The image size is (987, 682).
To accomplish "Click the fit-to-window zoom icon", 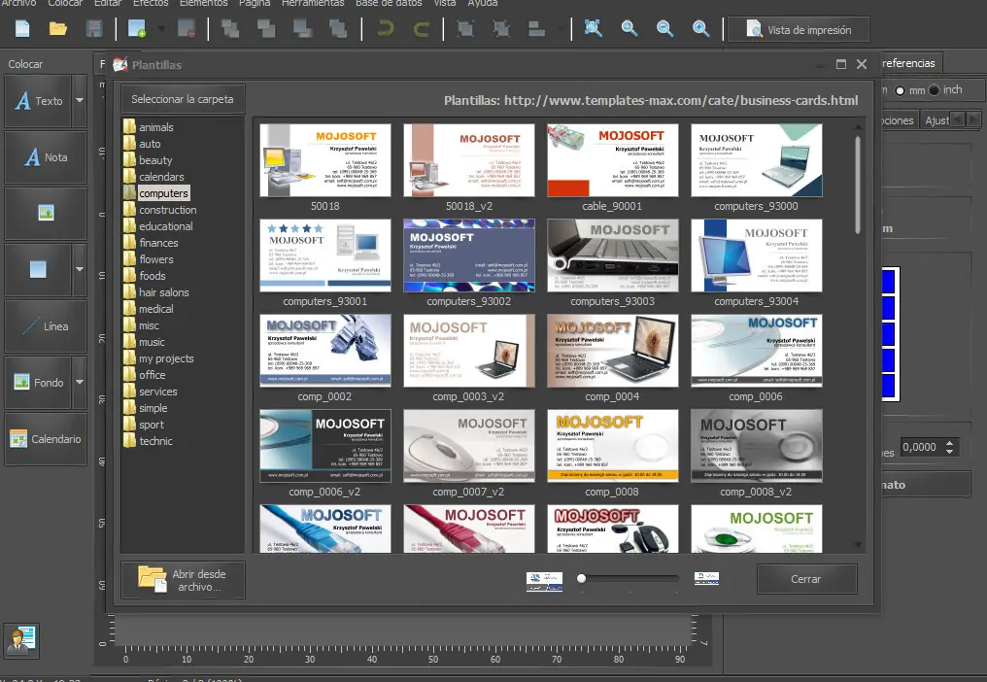I will click(x=594, y=29).
